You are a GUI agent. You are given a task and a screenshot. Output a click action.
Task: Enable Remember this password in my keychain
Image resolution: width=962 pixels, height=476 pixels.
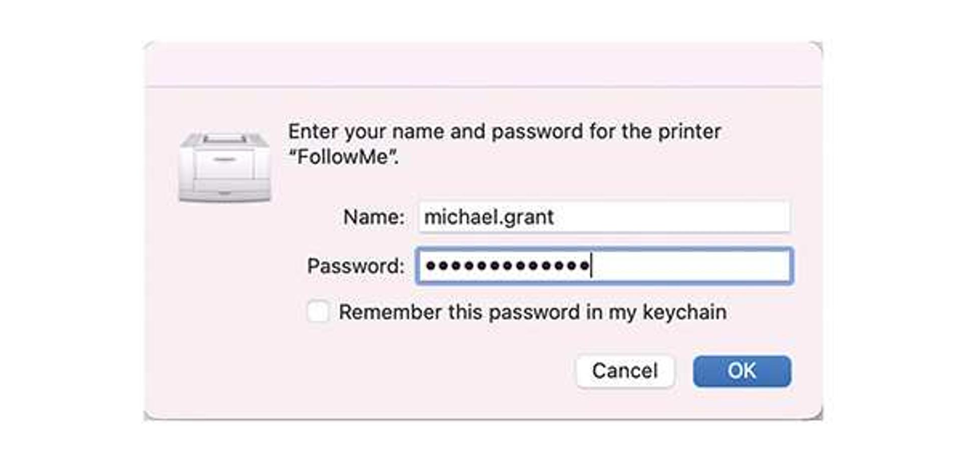click(318, 312)
